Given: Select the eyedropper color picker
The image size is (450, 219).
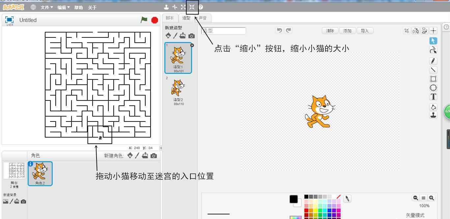Looking at the screenshot, I should click(x=347, y=199).
